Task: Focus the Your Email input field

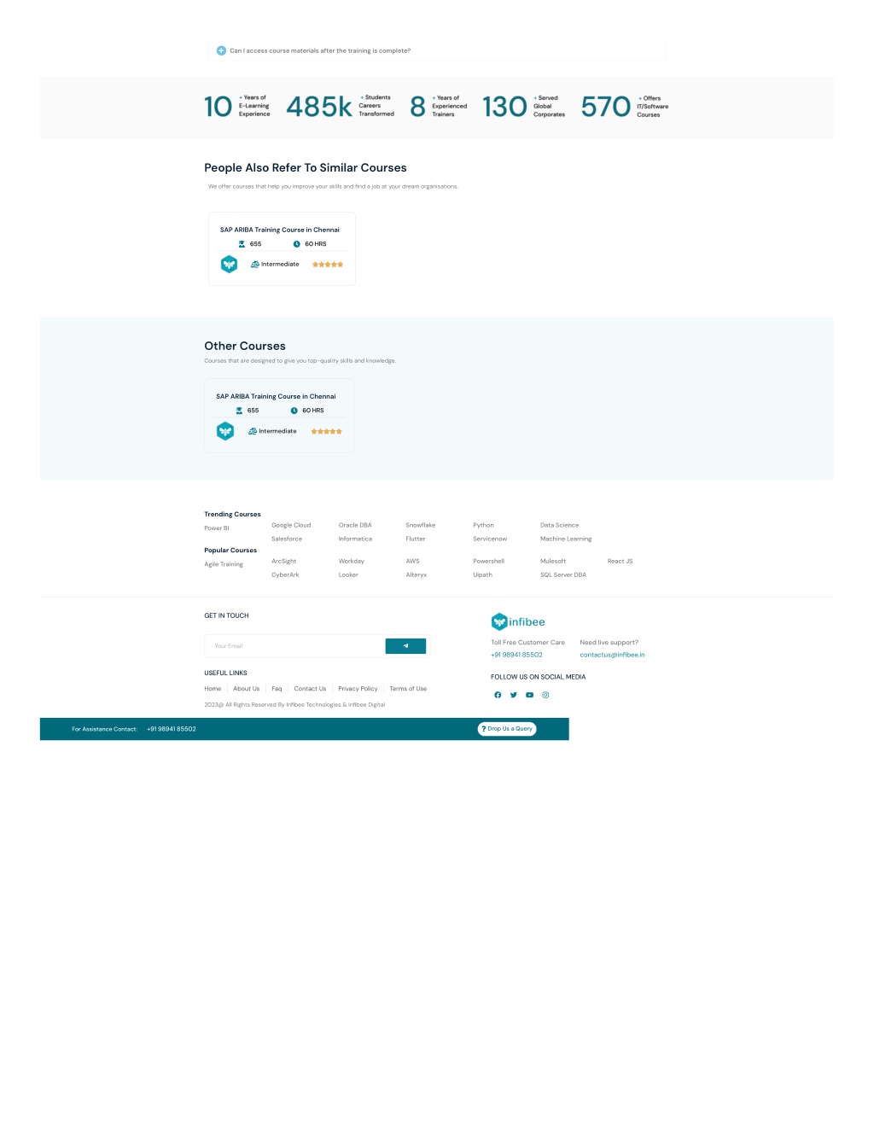Action: point(294,646)
